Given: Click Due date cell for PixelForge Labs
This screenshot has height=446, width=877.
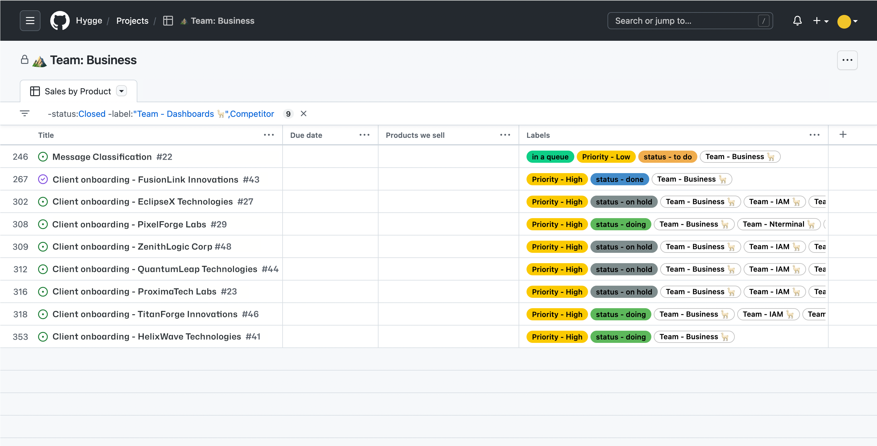Looking at the screenshot, I should (330, 224).
